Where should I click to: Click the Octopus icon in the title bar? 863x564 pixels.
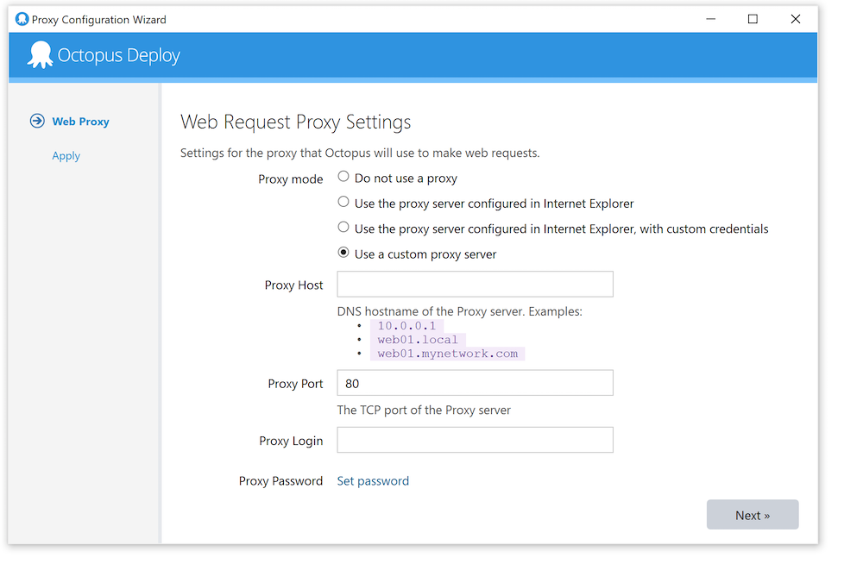click(22, 19)
